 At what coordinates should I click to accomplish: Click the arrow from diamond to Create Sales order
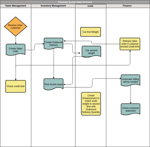16,40
